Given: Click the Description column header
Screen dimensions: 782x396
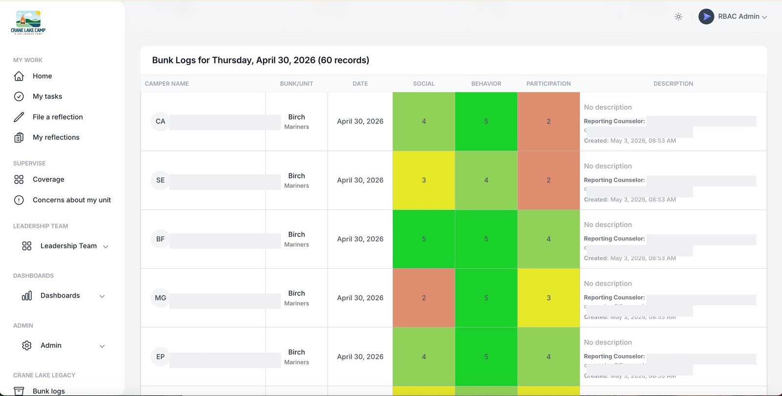Looking at the screenshot, I should tap(673, 84).
